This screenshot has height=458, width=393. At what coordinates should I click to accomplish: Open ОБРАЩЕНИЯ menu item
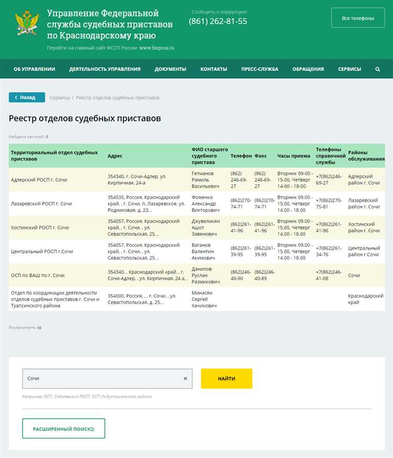pyautogui.click(x=308, y=69)
